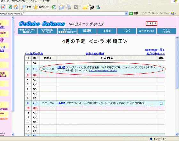Open dropdown arrow next to edit icon

tap(80, 7)
